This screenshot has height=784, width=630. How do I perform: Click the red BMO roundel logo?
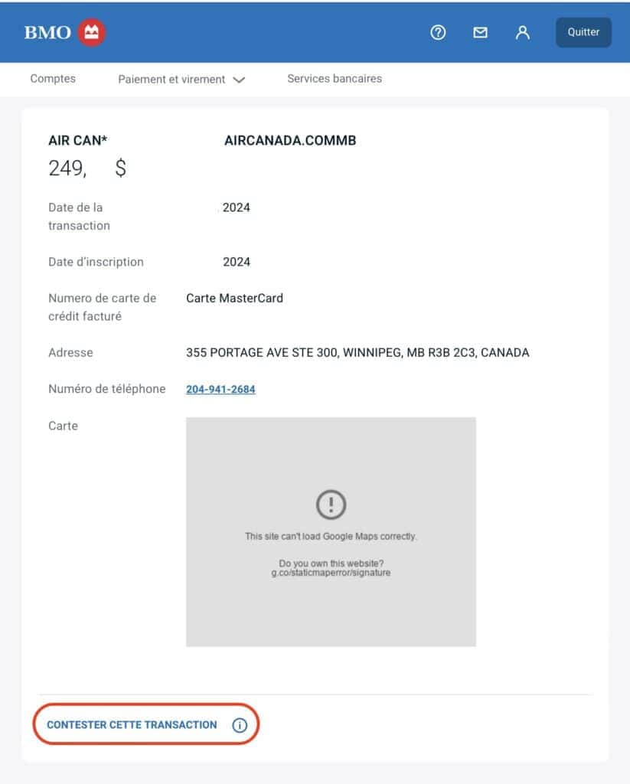[93, 32]
